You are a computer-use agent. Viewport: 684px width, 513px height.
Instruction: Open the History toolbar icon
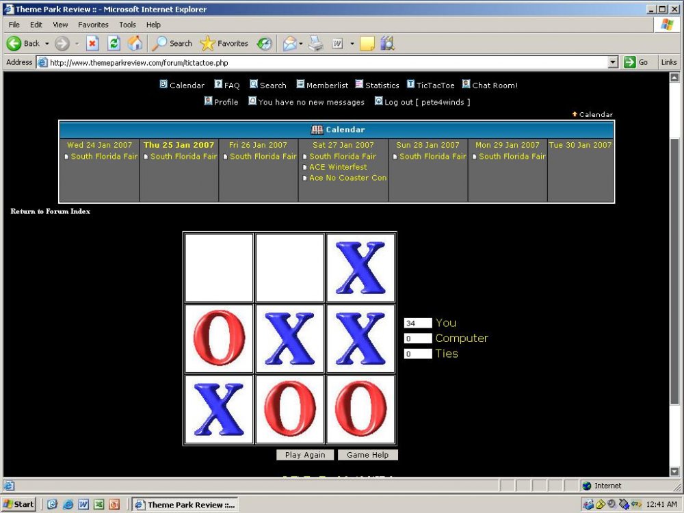(264, 43)
